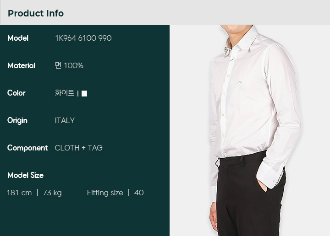The height and width of the screenshot is (236, 330).
Task: Click the Model Size heading
Action: tap(26, 175)
